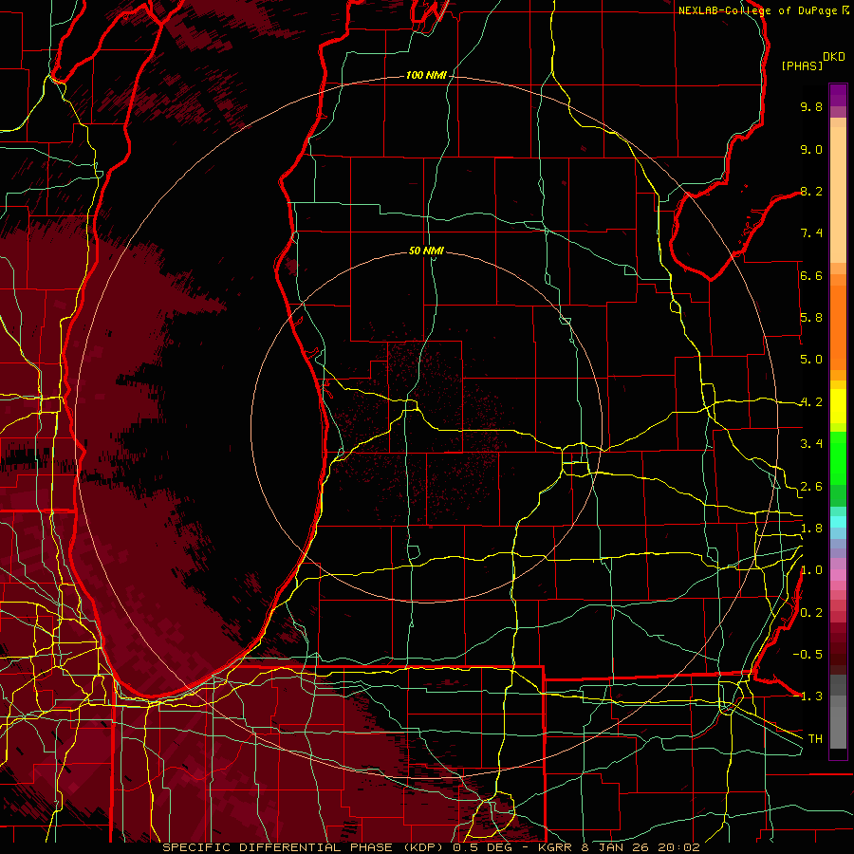Pick the pink band of the color bar
This screenshot has height=854, width=854.
tap(838, 575)
